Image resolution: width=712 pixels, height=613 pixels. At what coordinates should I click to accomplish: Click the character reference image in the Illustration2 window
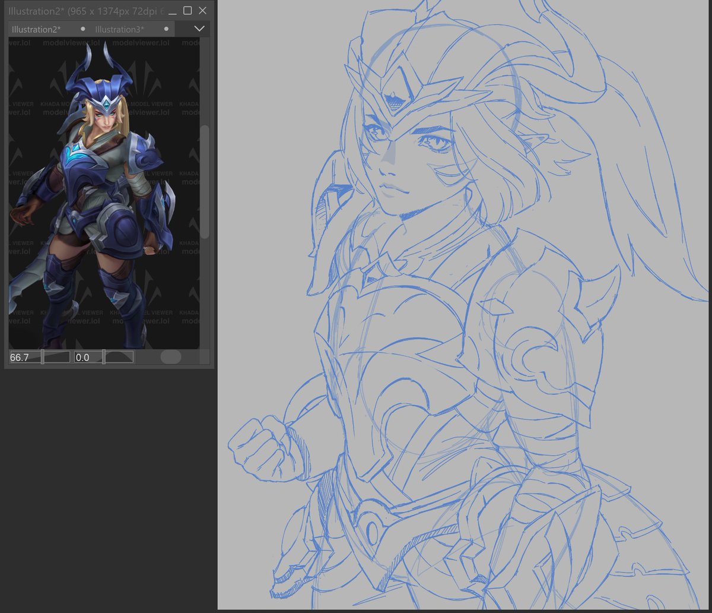point(104,193)
